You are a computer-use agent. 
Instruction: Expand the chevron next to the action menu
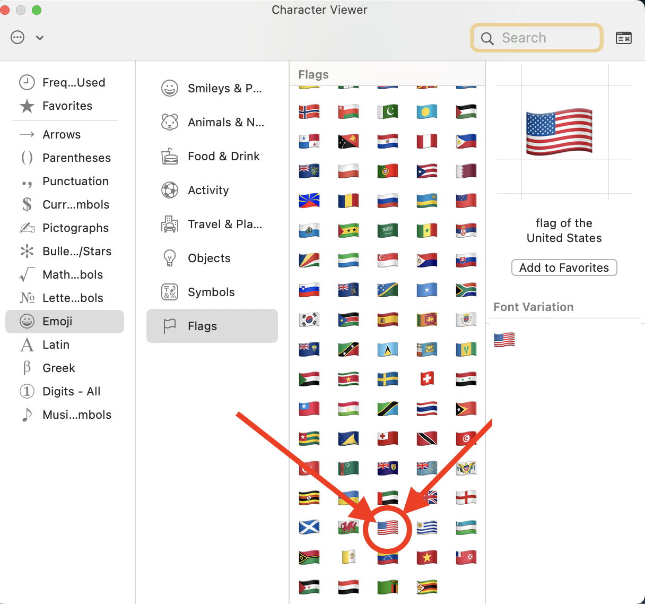pos(39,38)
